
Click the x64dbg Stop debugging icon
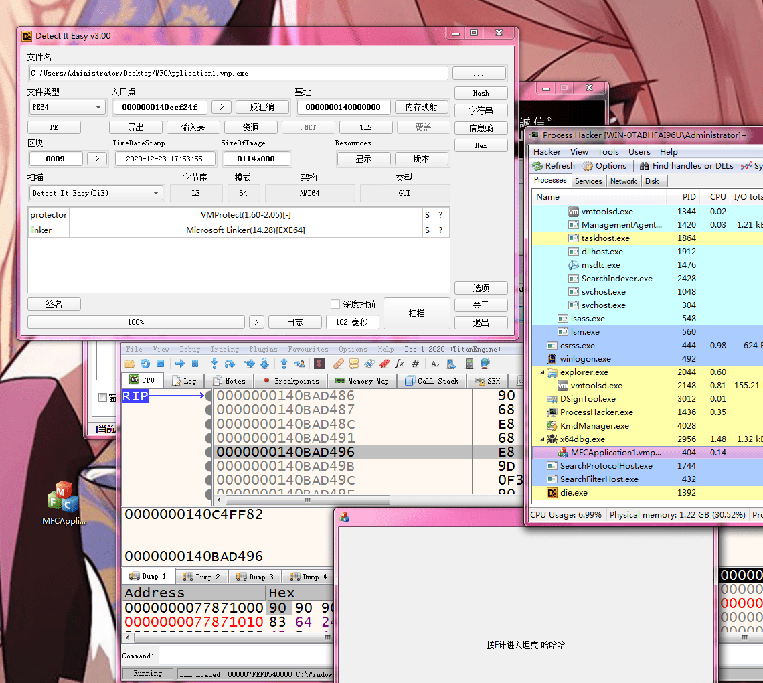(x=160, y=364)
